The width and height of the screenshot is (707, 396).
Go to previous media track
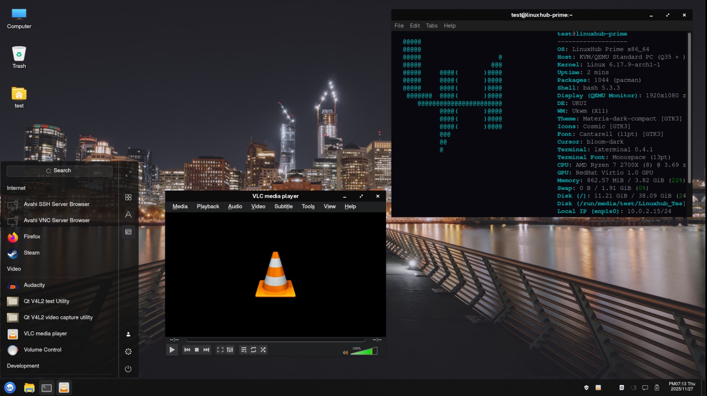pyautogui.click(x=187, y=350)
